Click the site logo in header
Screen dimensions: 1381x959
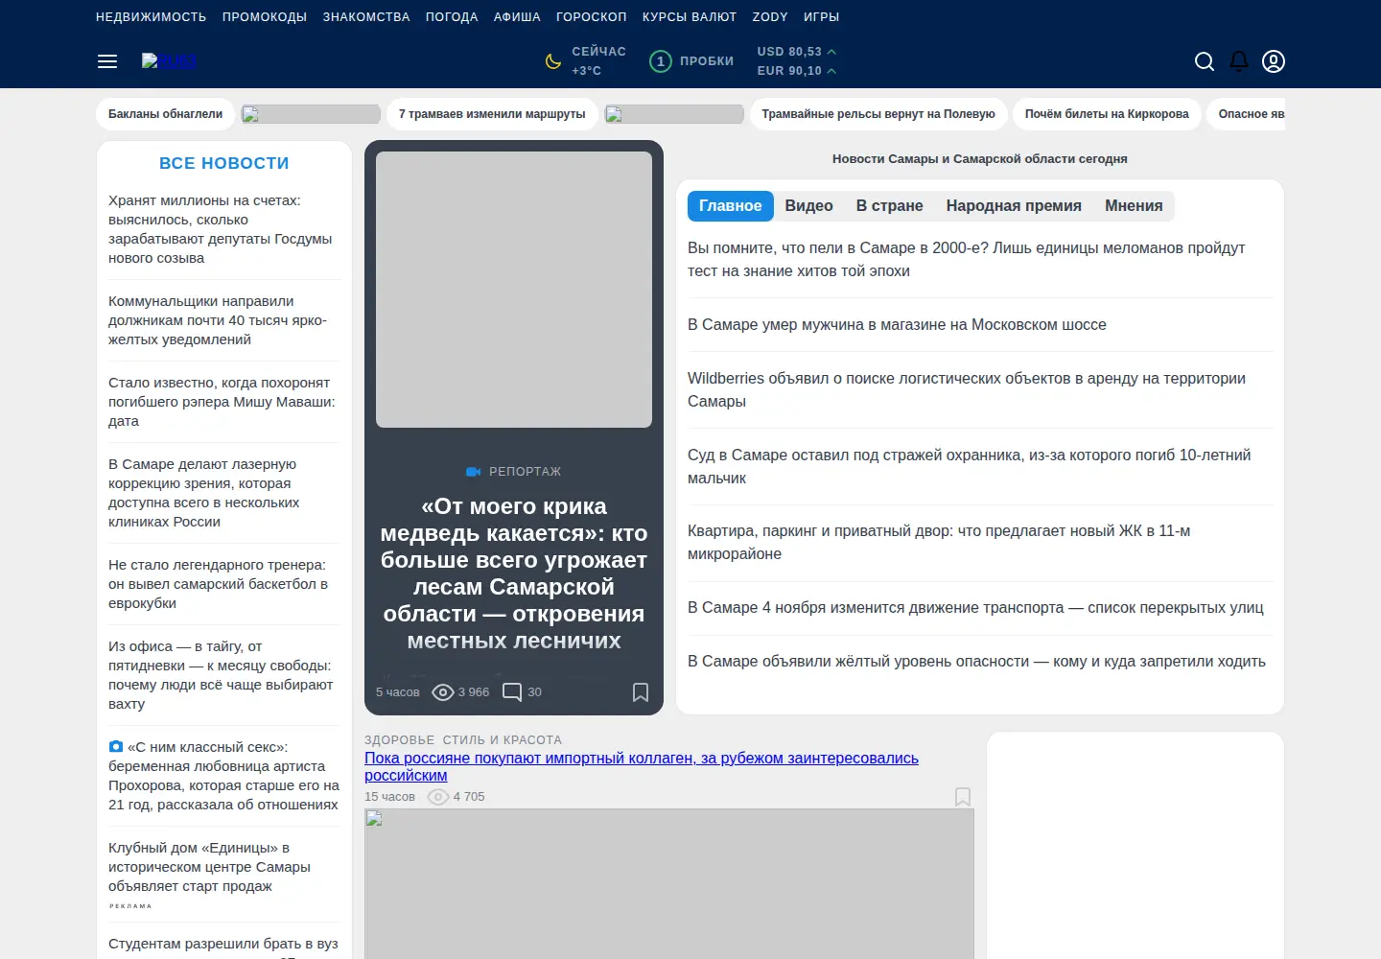pos(169,61)
